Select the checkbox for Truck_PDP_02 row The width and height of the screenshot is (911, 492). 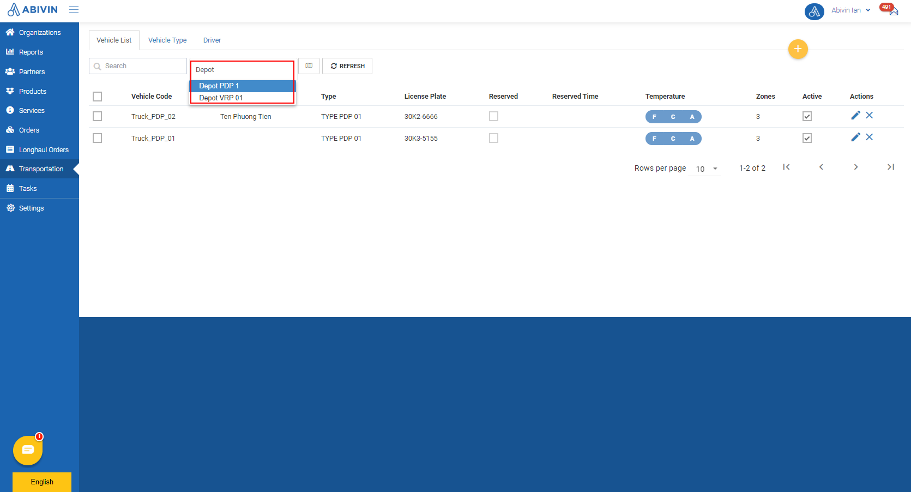(x=98, y=116)
